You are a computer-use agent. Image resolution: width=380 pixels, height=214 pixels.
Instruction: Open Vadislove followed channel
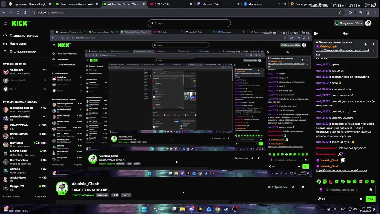(x=24, y=72)
